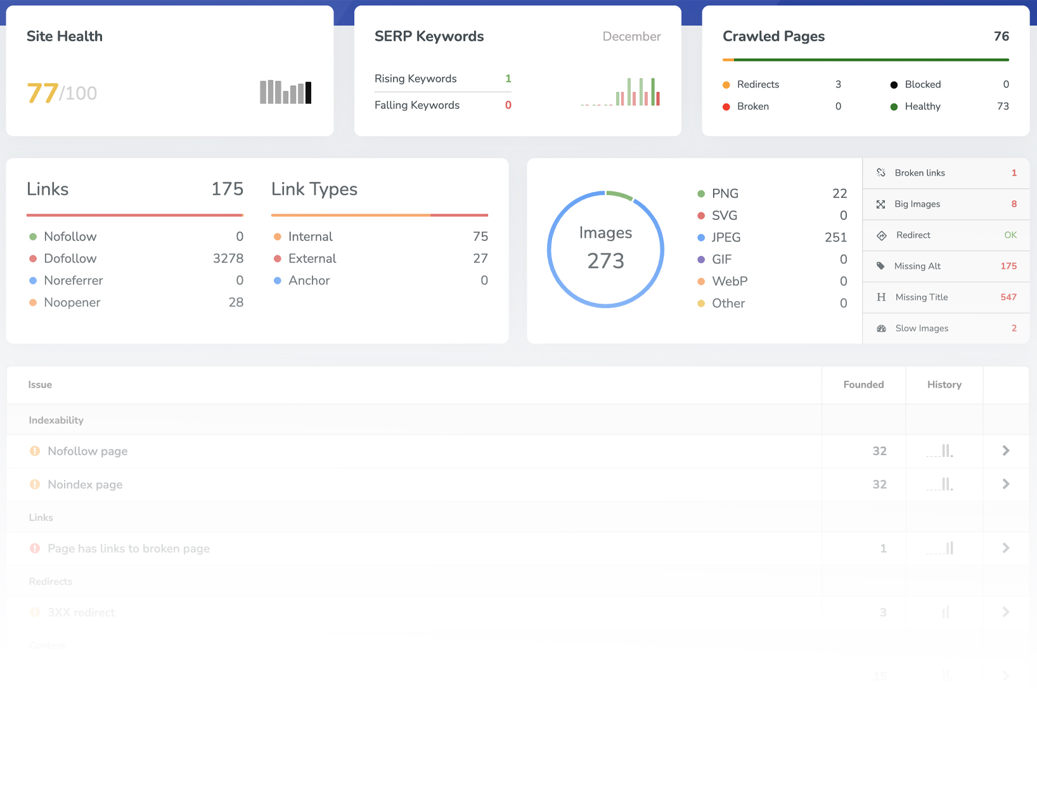This screenshot has width=1037, height=791.
Task: Click history sparkline for broken page links
Action: [x=939, y=548]
